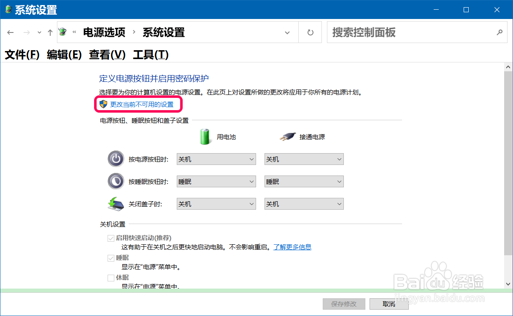Click the 按睡眠按钮时 label
Image resolution: width=513 pixels, height=316 pixels.
click(x=148, y=182)
